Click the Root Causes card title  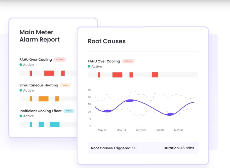pyautogui.click(x=107, y=41)
